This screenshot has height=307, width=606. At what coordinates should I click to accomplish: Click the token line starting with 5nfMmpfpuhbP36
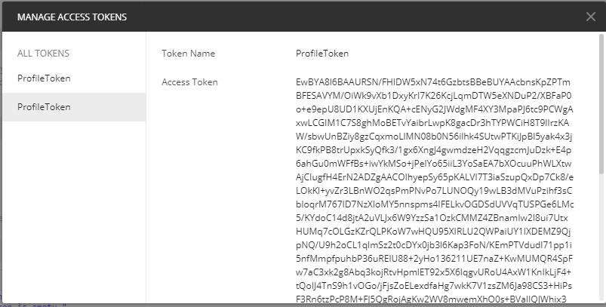[434, 258]
